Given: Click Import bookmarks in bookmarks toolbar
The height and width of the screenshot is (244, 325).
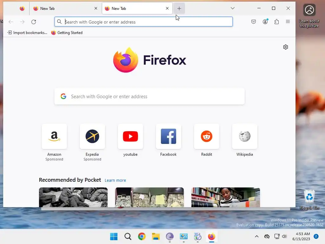Looking at the screenshot, I should 27,33.
